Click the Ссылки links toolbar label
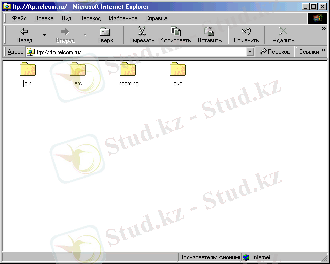 [309, 52]
